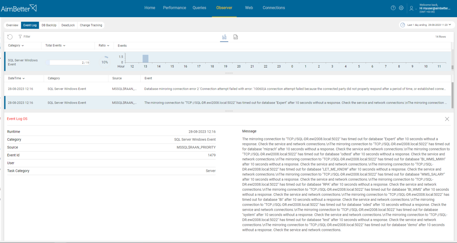Screen dimensions: 457x243
Task: Sort by Ratio column
Action: tap(104, 45)
